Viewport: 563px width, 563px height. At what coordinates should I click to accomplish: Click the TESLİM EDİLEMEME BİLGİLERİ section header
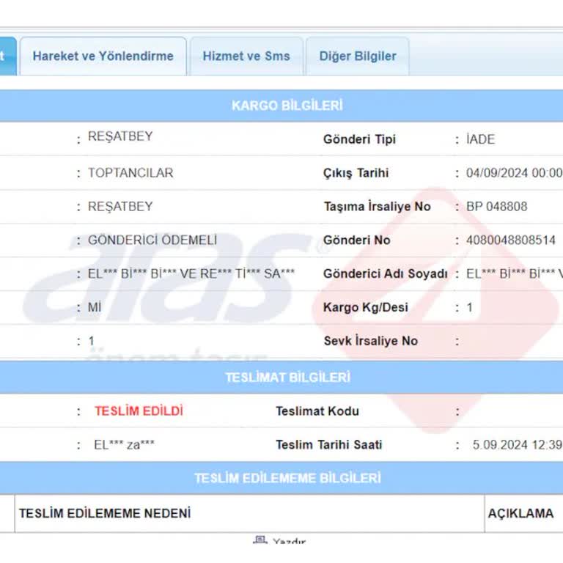click(x=287, y=478)
